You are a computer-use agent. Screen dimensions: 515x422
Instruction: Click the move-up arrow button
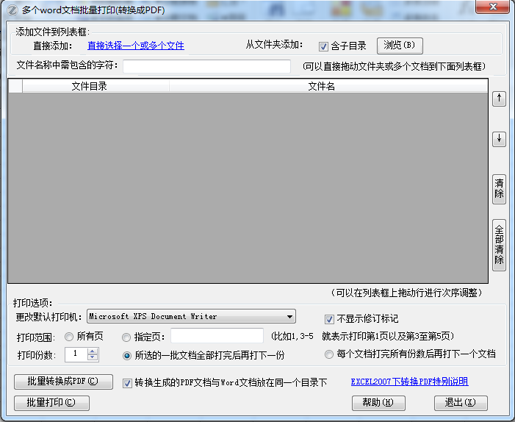499,99
